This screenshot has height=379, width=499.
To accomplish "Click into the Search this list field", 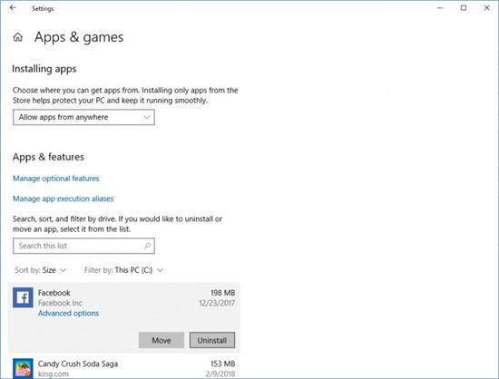I will pos(83,246).
